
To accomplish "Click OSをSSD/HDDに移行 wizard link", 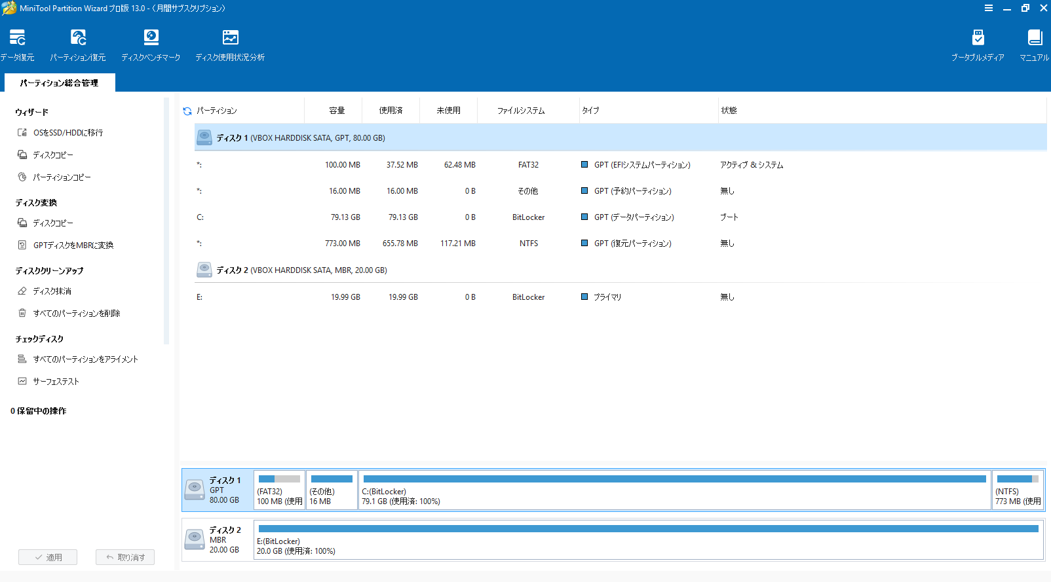I will (x=67, y=133).
